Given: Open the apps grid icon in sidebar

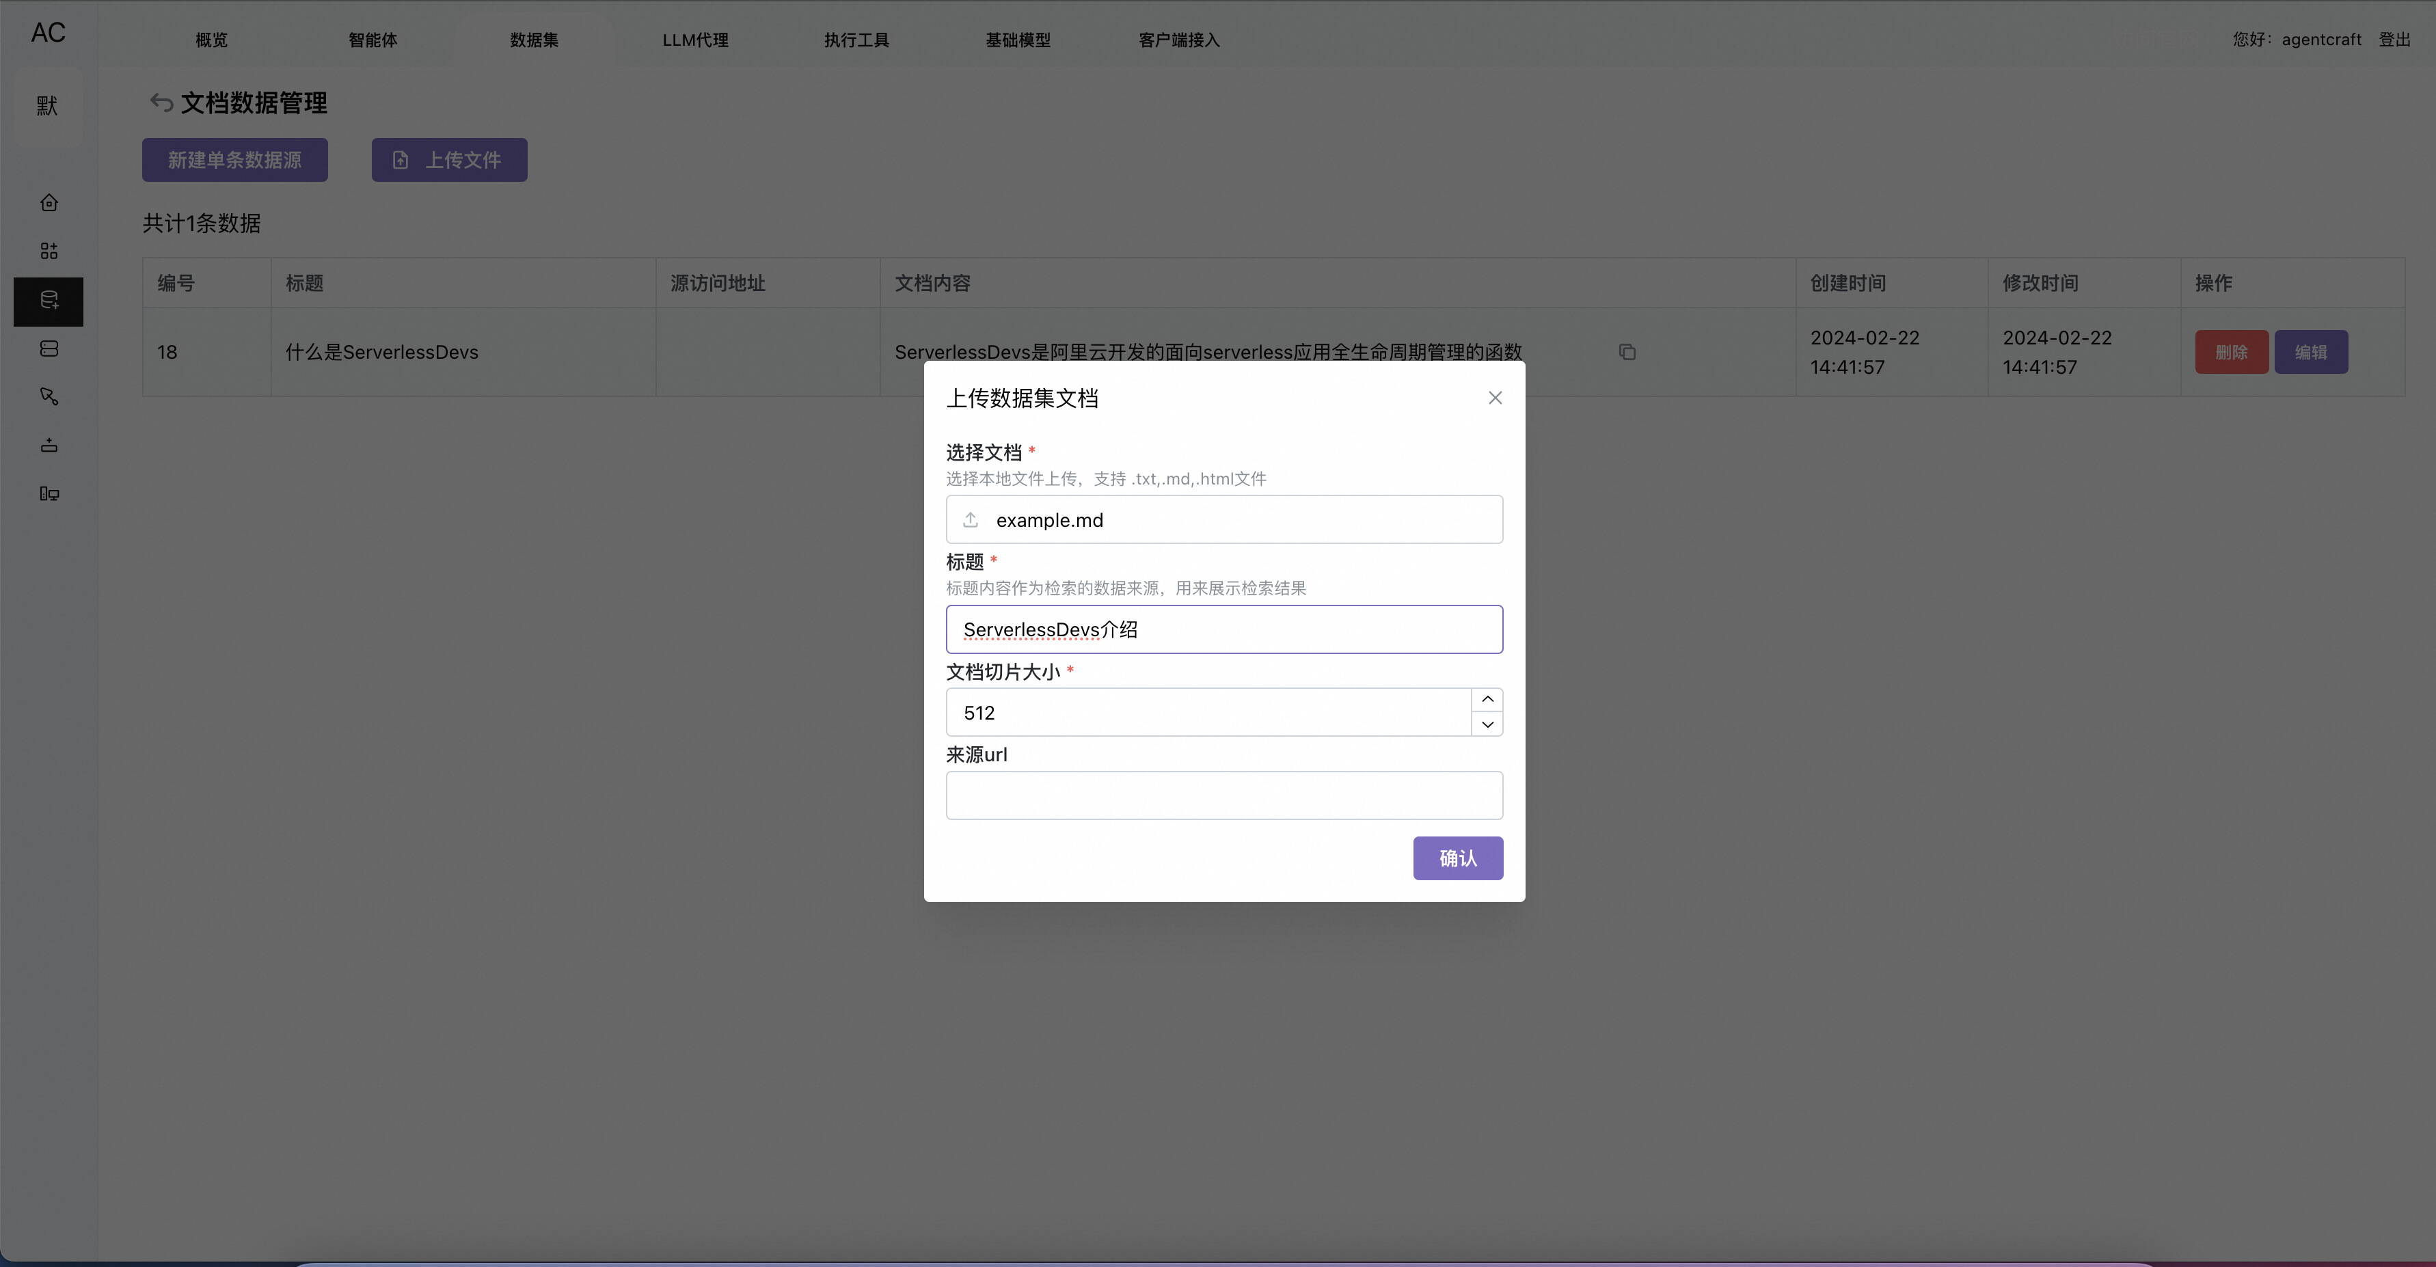Looking at the screenshot, I should (x=49, y=251).
